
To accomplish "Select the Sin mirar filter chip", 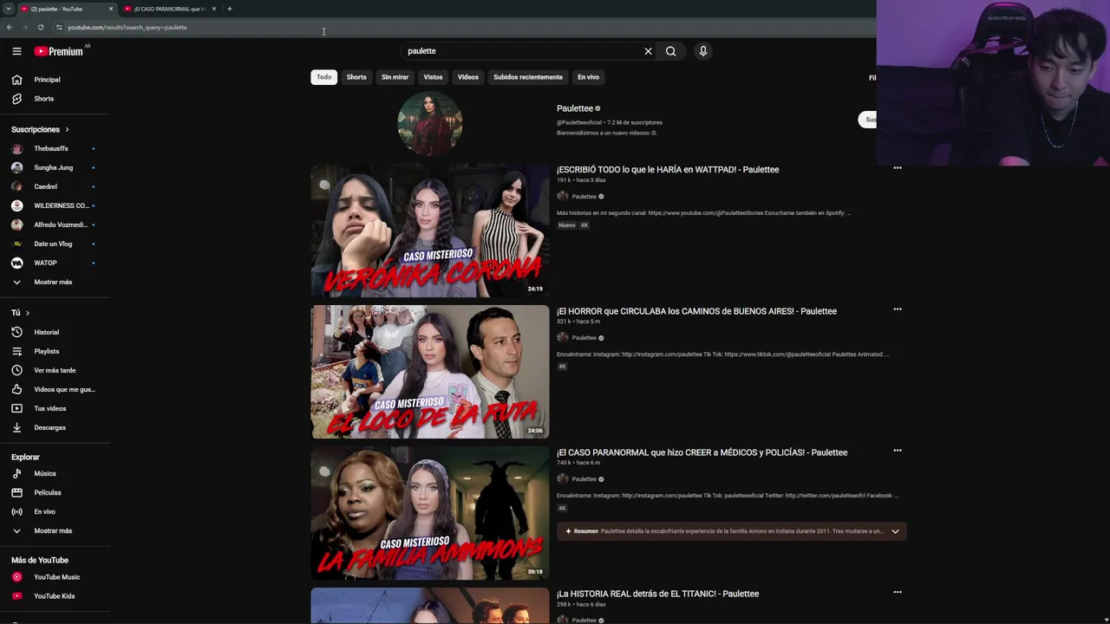I will 395,77.
